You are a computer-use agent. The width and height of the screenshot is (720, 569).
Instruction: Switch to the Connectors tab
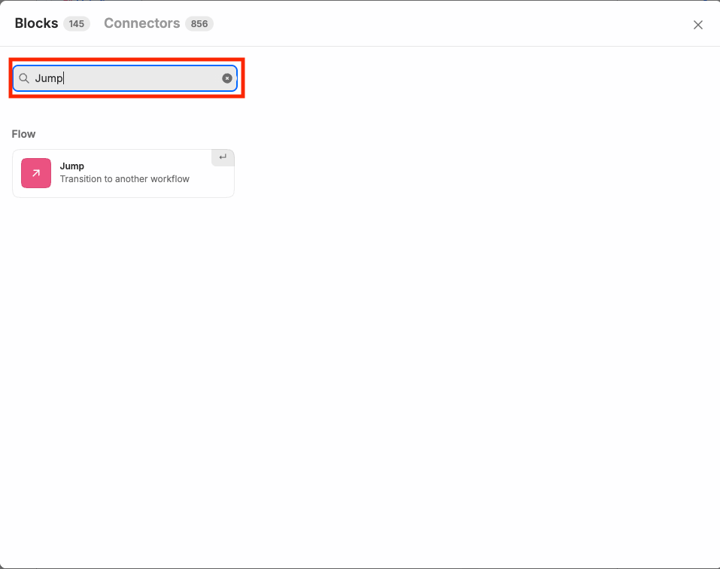pyautogui.click(x=141, y=23)
